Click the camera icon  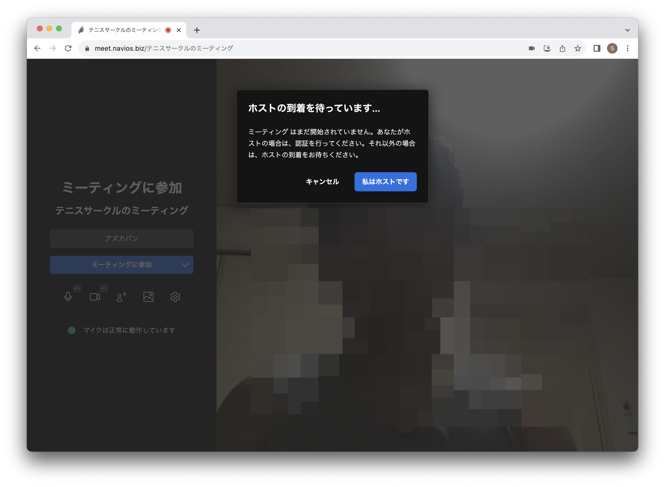pos(95,297)
